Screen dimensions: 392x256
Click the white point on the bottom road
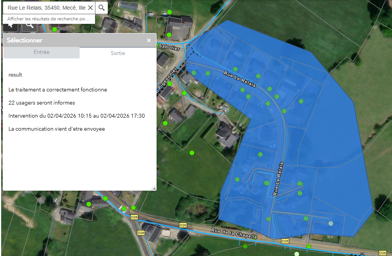tap(296, 254)
